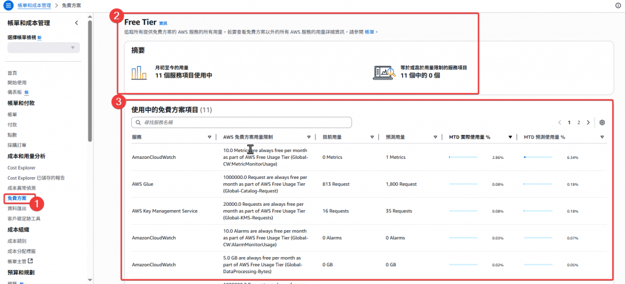Select page 1 in pagination
Image resolution: width=625 pixels, height=284 pixels.
569,122
